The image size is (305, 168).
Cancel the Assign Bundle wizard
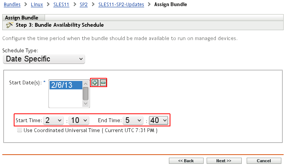264,161
